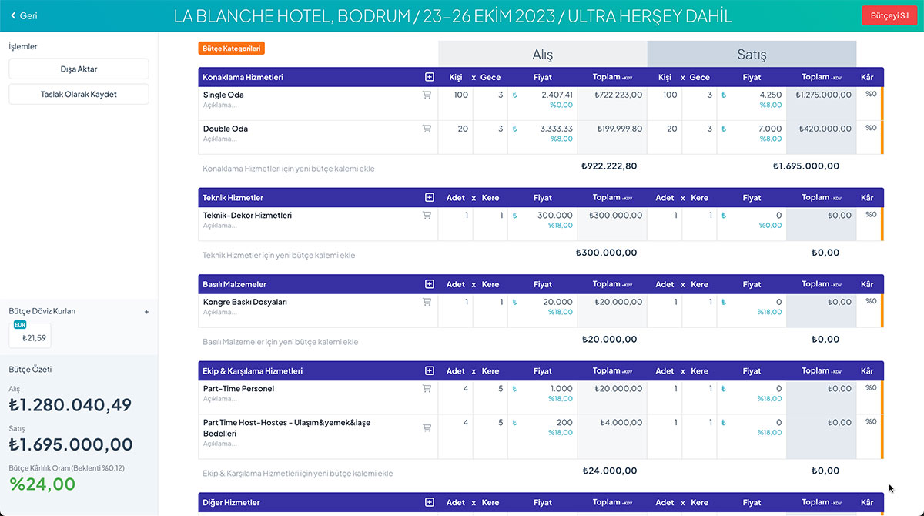924x516 pixels.
Task: Click the Dışa Aktar export button
Action: point(79,69)
